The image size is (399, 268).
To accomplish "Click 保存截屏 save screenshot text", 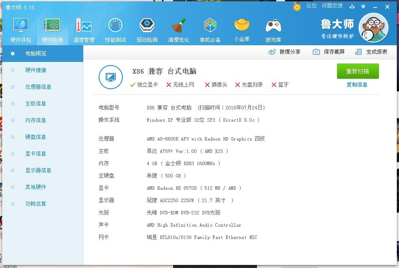I will pyautogui.click(x=334, y=52).
